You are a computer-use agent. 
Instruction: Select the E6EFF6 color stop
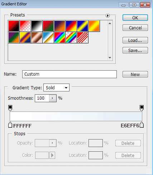pos(142,125)
